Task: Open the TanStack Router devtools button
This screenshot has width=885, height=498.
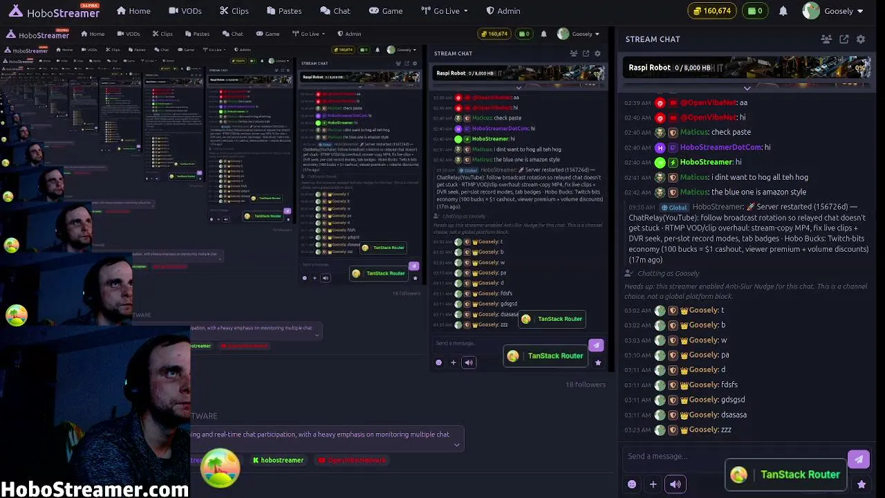Action: point(786,474)
